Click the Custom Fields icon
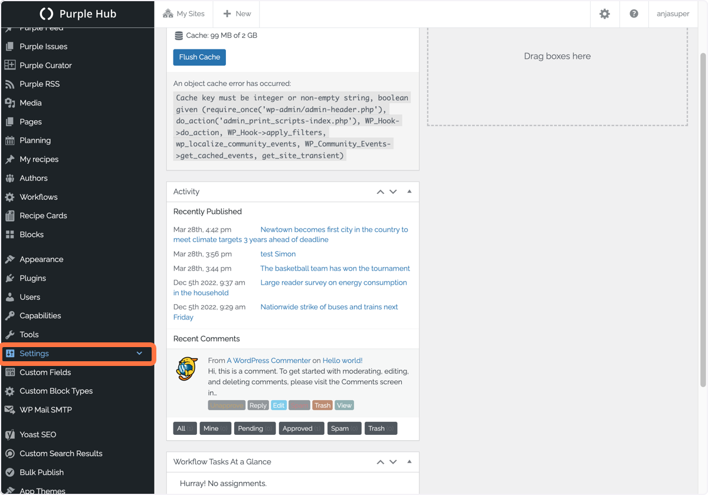Screen dimensions: 708x495 [9, 372]
